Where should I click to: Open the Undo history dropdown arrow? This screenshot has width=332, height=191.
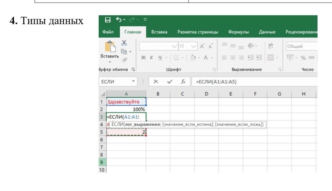tap(124, 20)
